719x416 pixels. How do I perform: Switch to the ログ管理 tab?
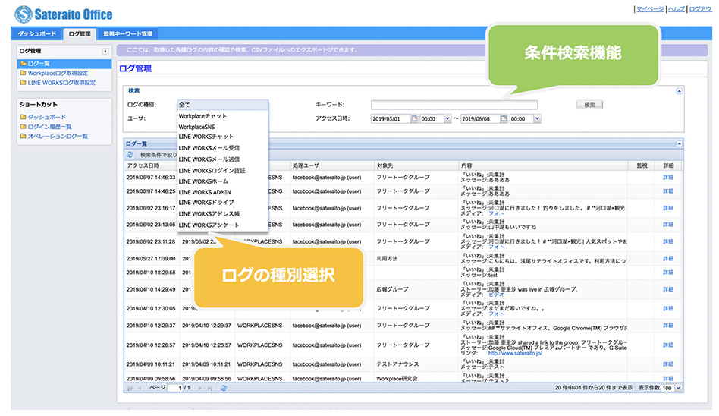tap(80, 34)
